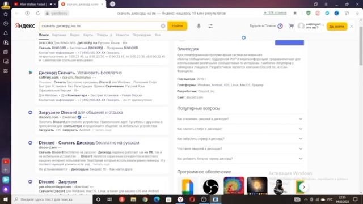Click the green shield protection icon
The image size is (363, 204).
point(308,13)
